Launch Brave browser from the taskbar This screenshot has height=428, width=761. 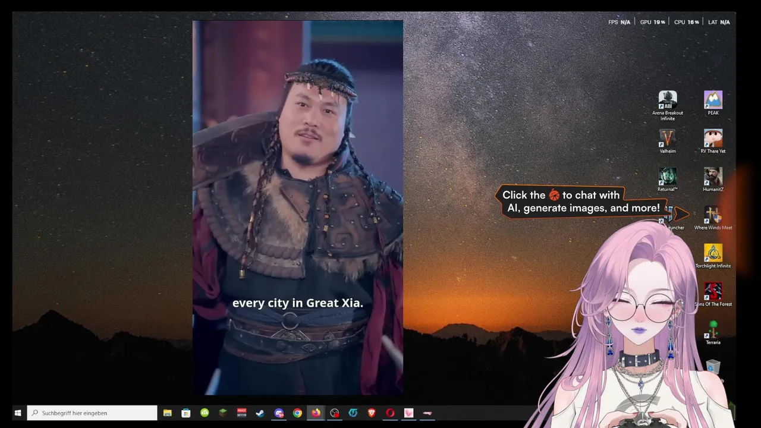372,413
